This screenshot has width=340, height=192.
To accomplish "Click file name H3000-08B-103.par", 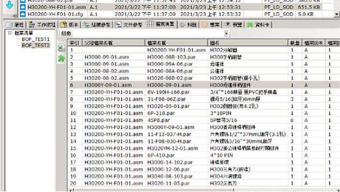I will tap(171, 57).
